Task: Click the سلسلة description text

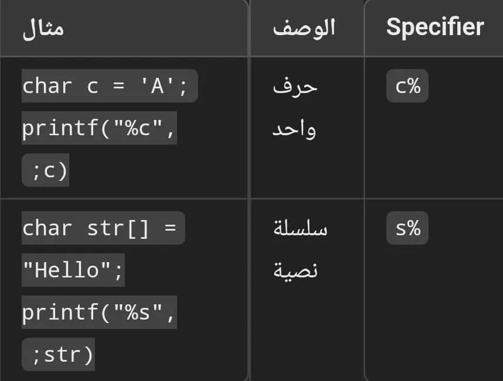Action: (x=300, y=228)
